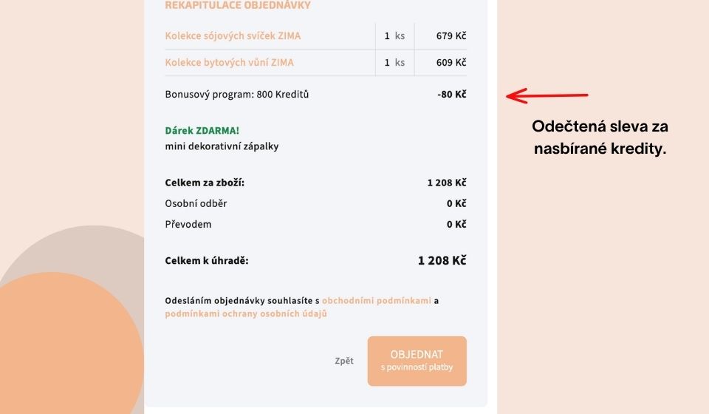Viewport: 709px width, 414px height.
Task: Click the Celkem k úhradě total amount
Action: pyautogui.click(x=442, y=260)
